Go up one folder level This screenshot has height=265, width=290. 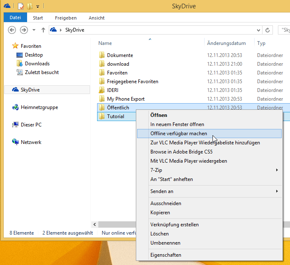pos(43,30)
